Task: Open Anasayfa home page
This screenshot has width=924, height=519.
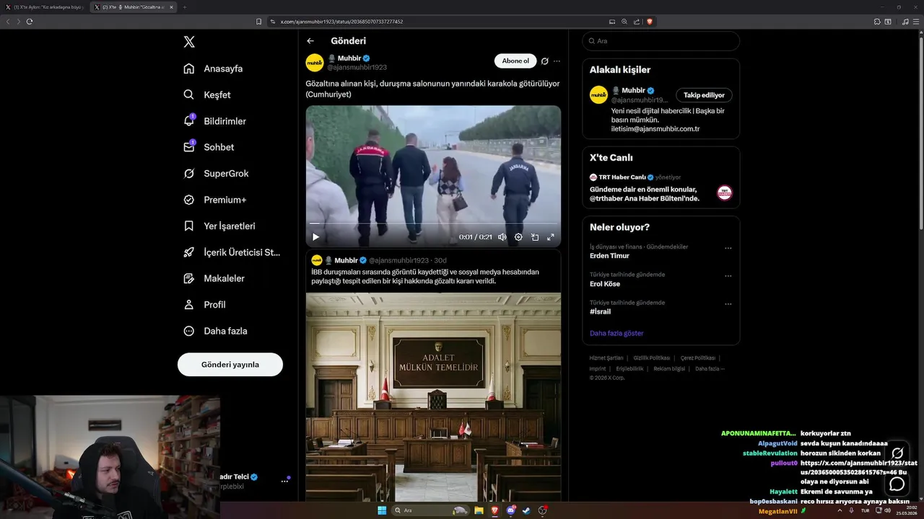Action: point(214,68)
